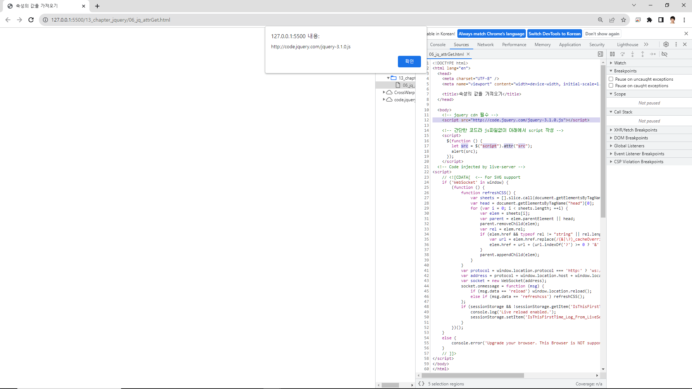The width and height of the screenshot is (692, 389).
Task: Open DevTools settings gear
Action: click(x=666, y=44)
